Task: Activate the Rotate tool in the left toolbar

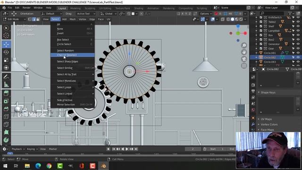Action: (6, 52)
